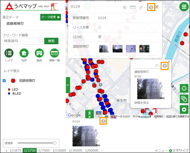Select the 住所 address search icon

click(24, 53)
